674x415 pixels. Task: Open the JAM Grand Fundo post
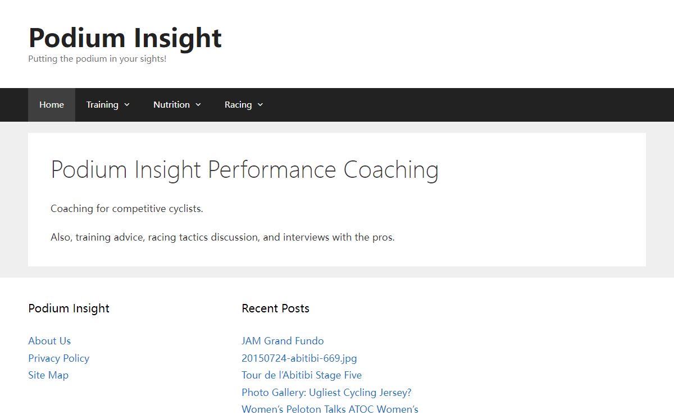pyautogui.click(x=283, y=341)
